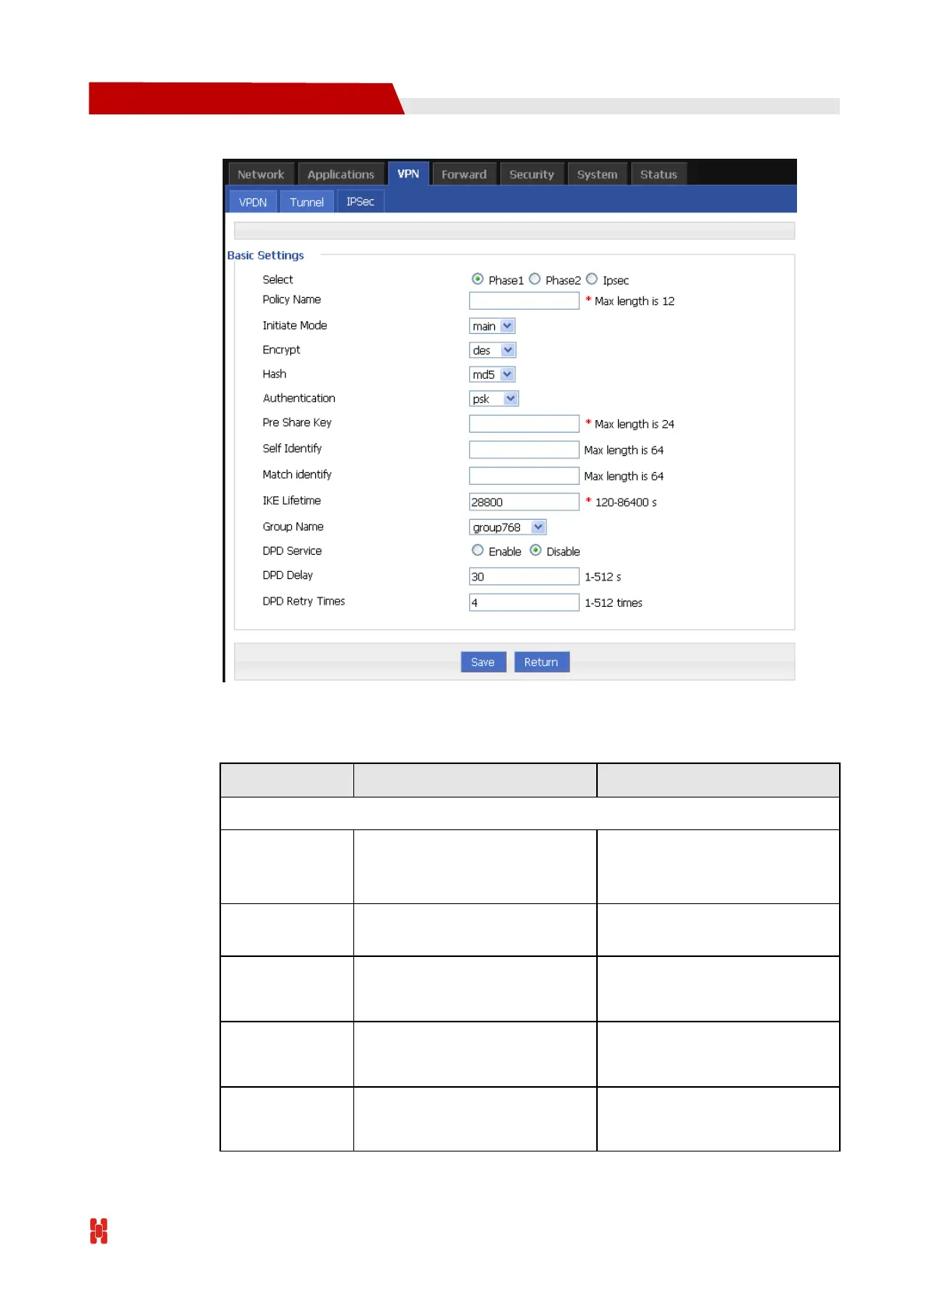Set DPD Service to Disable
The image size is (927, 1311).
(535, 551)
